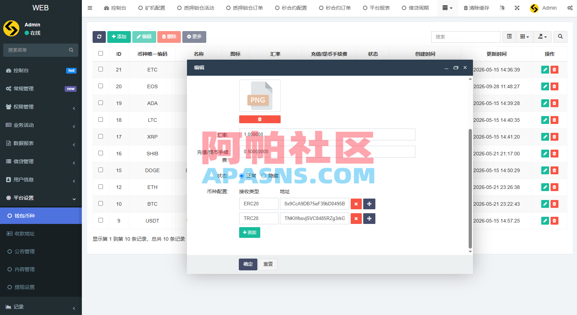Image resolution: width=577 pixels, height=315 pixels.
Task: Open the columns grid dropdown in toolbar
Action: pyautogui.click(x=524, y=37)
